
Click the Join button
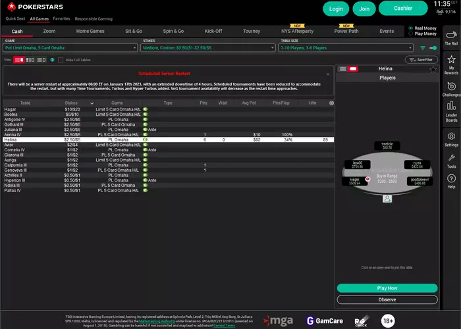coord(364,9)
